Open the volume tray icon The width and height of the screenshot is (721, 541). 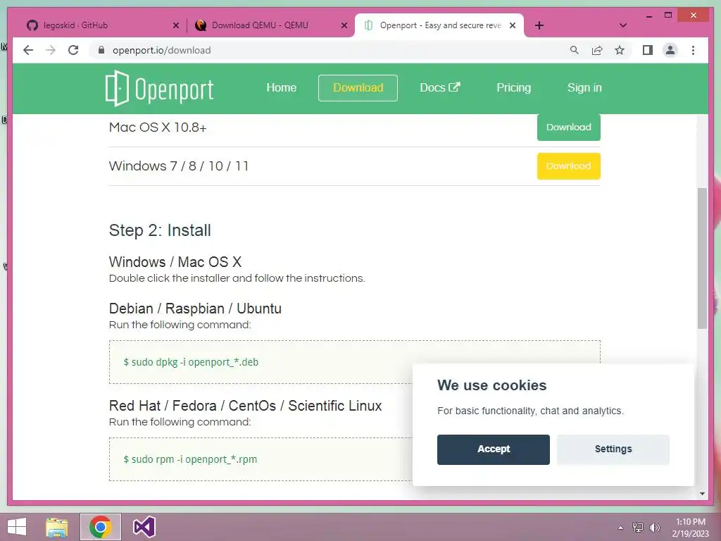click(x=654, y=528)
